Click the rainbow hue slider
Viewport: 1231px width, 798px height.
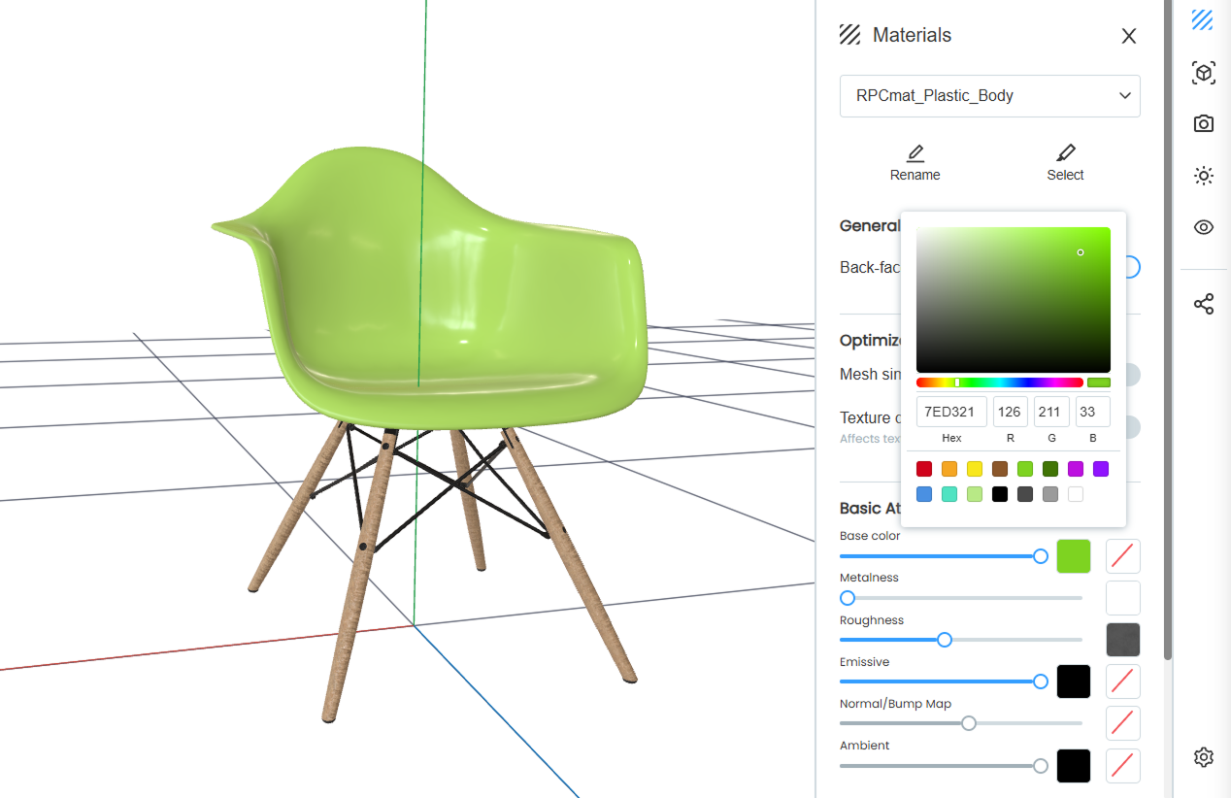pyautogui.click(x=999, y=382)
